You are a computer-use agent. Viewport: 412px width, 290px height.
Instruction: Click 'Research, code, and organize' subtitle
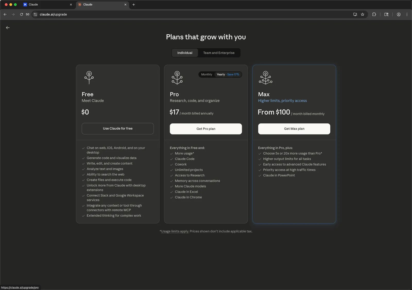coord(195,101)
